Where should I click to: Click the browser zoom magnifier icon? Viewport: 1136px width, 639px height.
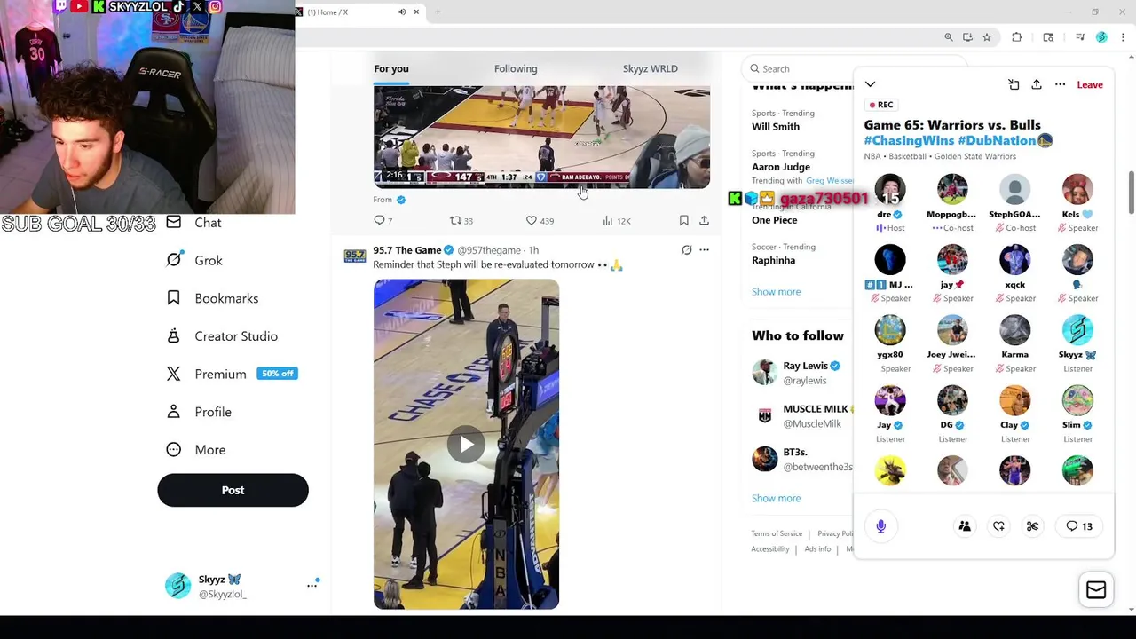949,37
